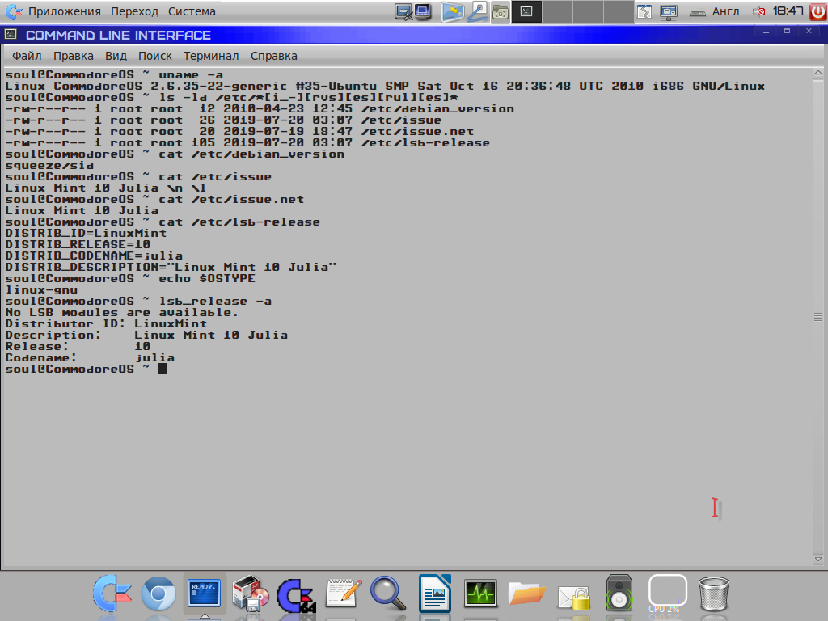This screenshot has width=828, height=621.
Task: Click the CPU 2% monitor in the dock
Action: coord(667,594)
